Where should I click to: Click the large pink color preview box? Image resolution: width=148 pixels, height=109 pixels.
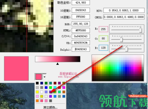point(16,68)
